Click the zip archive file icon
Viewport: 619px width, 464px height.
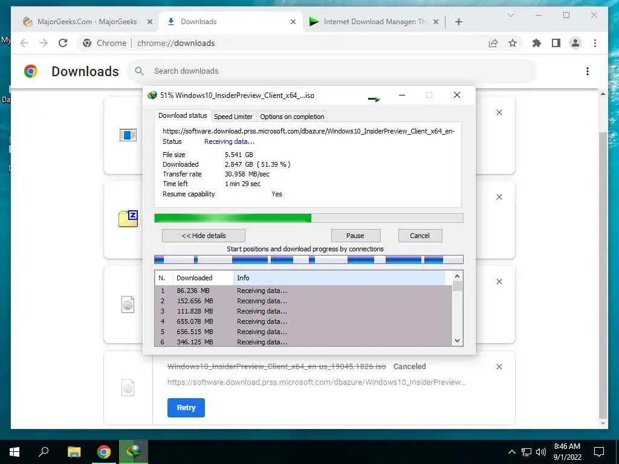point(128,219)
